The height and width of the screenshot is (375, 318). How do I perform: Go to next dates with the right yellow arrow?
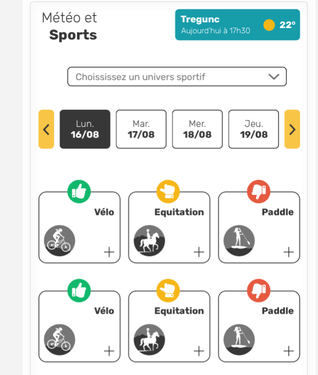coord(292,129)
